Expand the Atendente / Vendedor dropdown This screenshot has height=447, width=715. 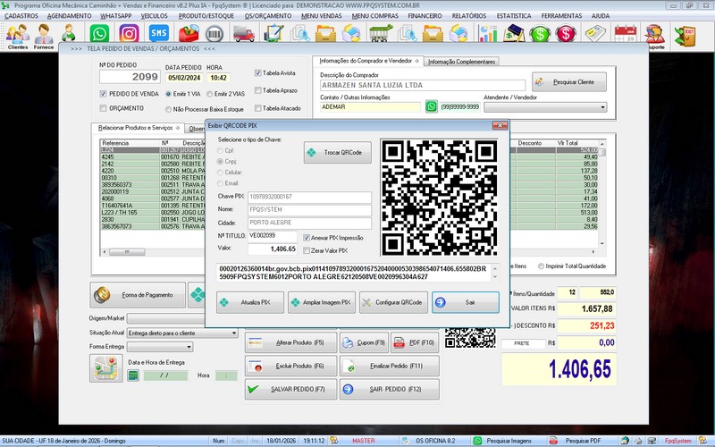(x=601, y=107)
